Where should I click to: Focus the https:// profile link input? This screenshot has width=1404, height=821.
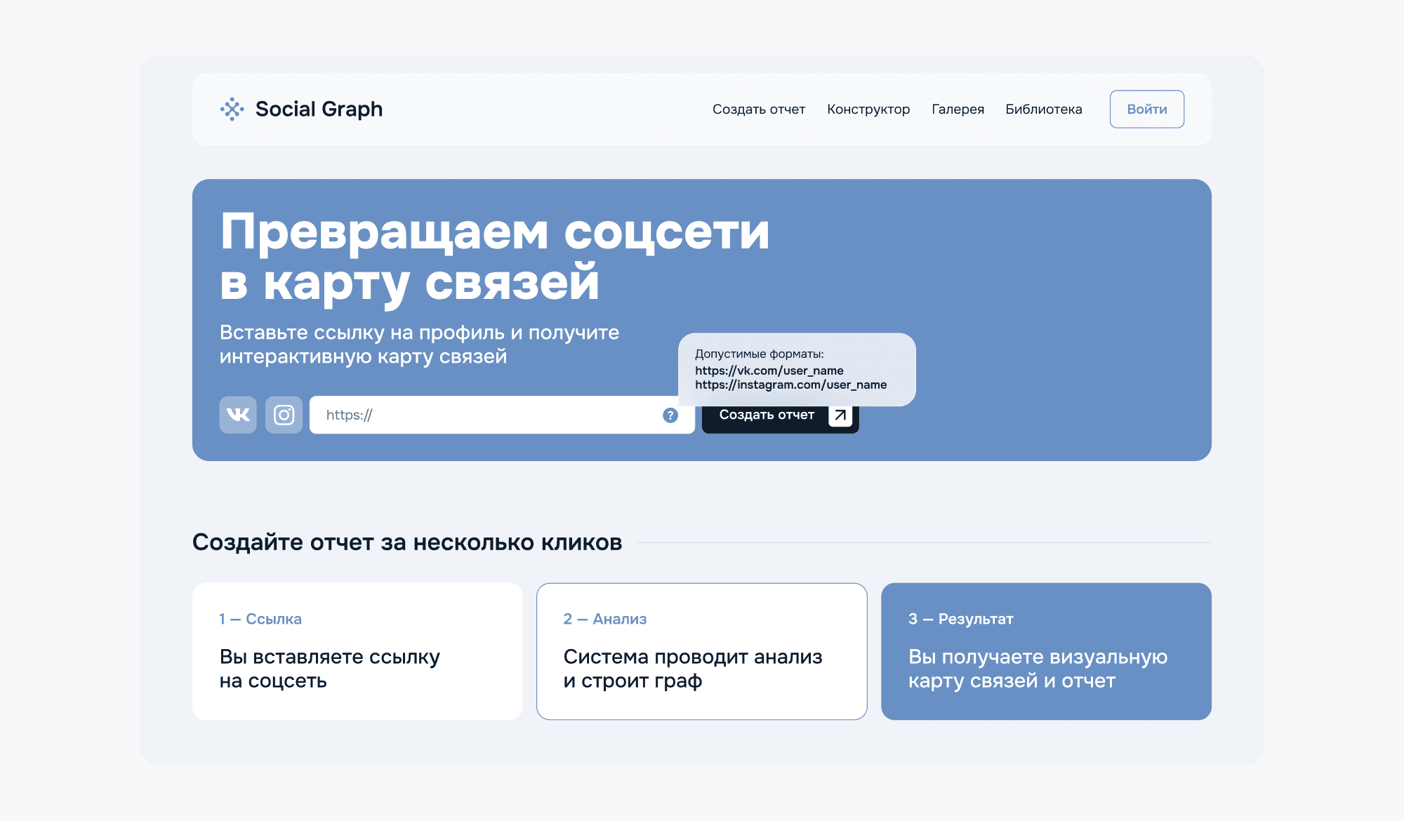484,415
